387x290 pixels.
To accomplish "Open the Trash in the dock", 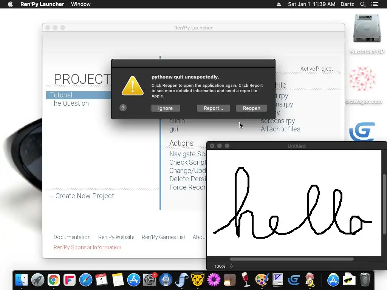I will click(x=365, y=280).
